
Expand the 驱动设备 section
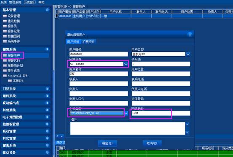pyautogui.click(x=47, y=152)
